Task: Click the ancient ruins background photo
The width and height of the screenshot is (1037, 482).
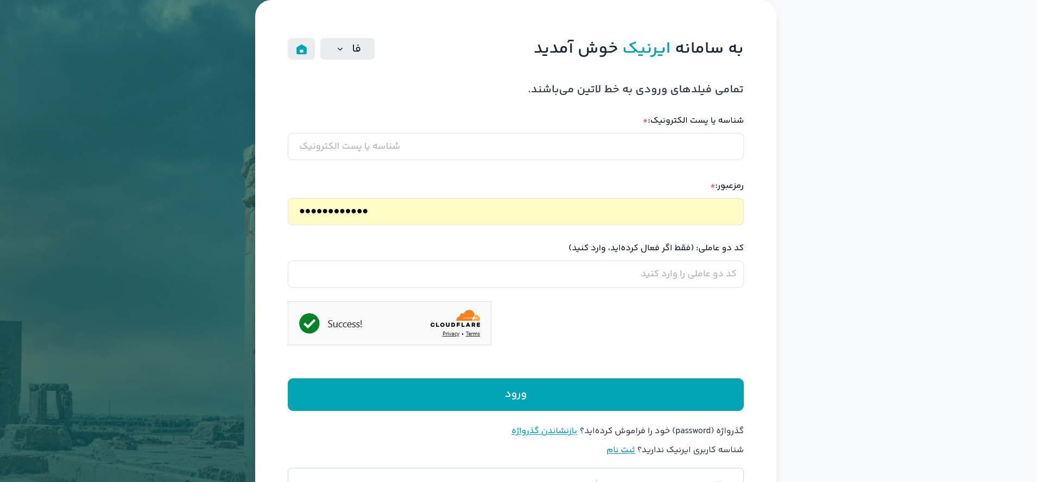Action: 125,244
